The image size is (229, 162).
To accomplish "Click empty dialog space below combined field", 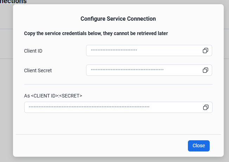I will pos(118,123).
